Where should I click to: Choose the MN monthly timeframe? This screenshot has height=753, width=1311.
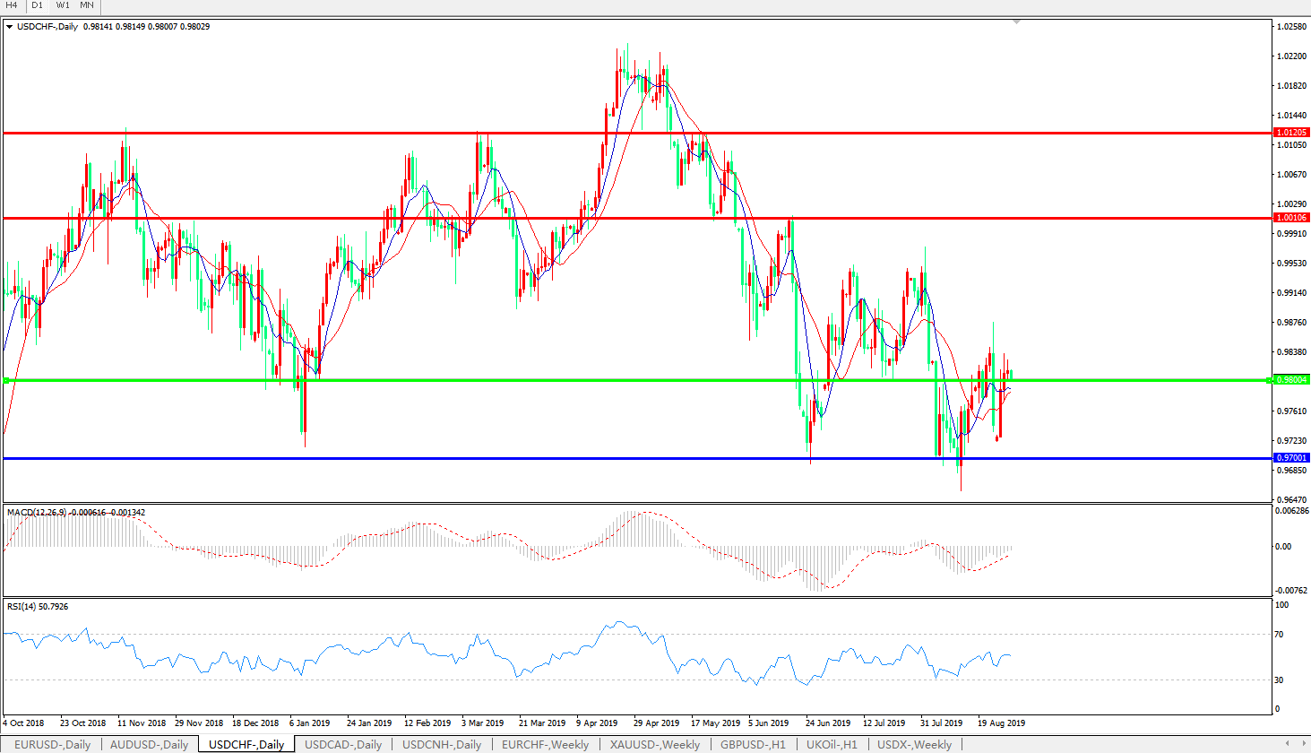click(x=87, y=5)
